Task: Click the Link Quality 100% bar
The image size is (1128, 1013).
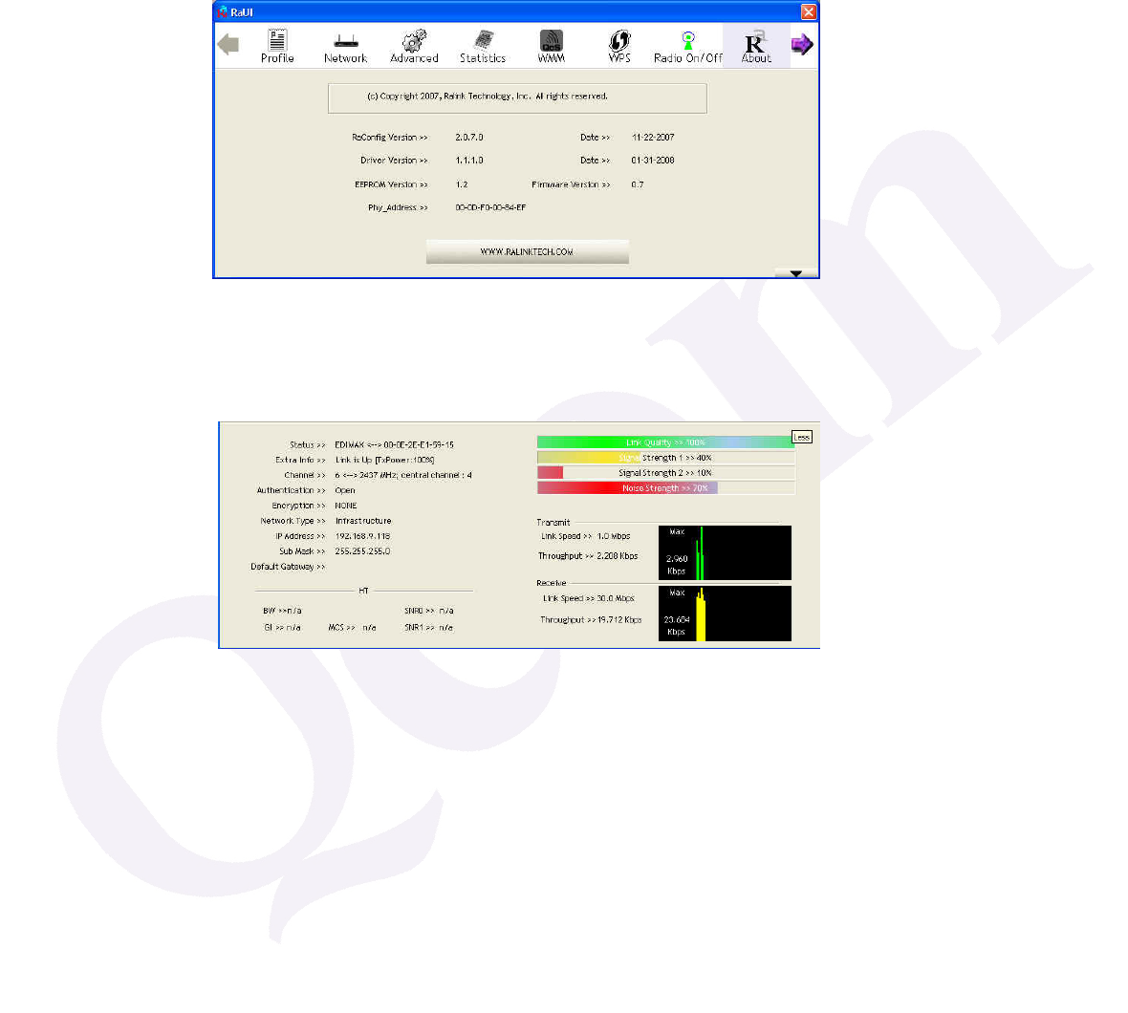Action: pyautogui.click(x=665, y=442)
